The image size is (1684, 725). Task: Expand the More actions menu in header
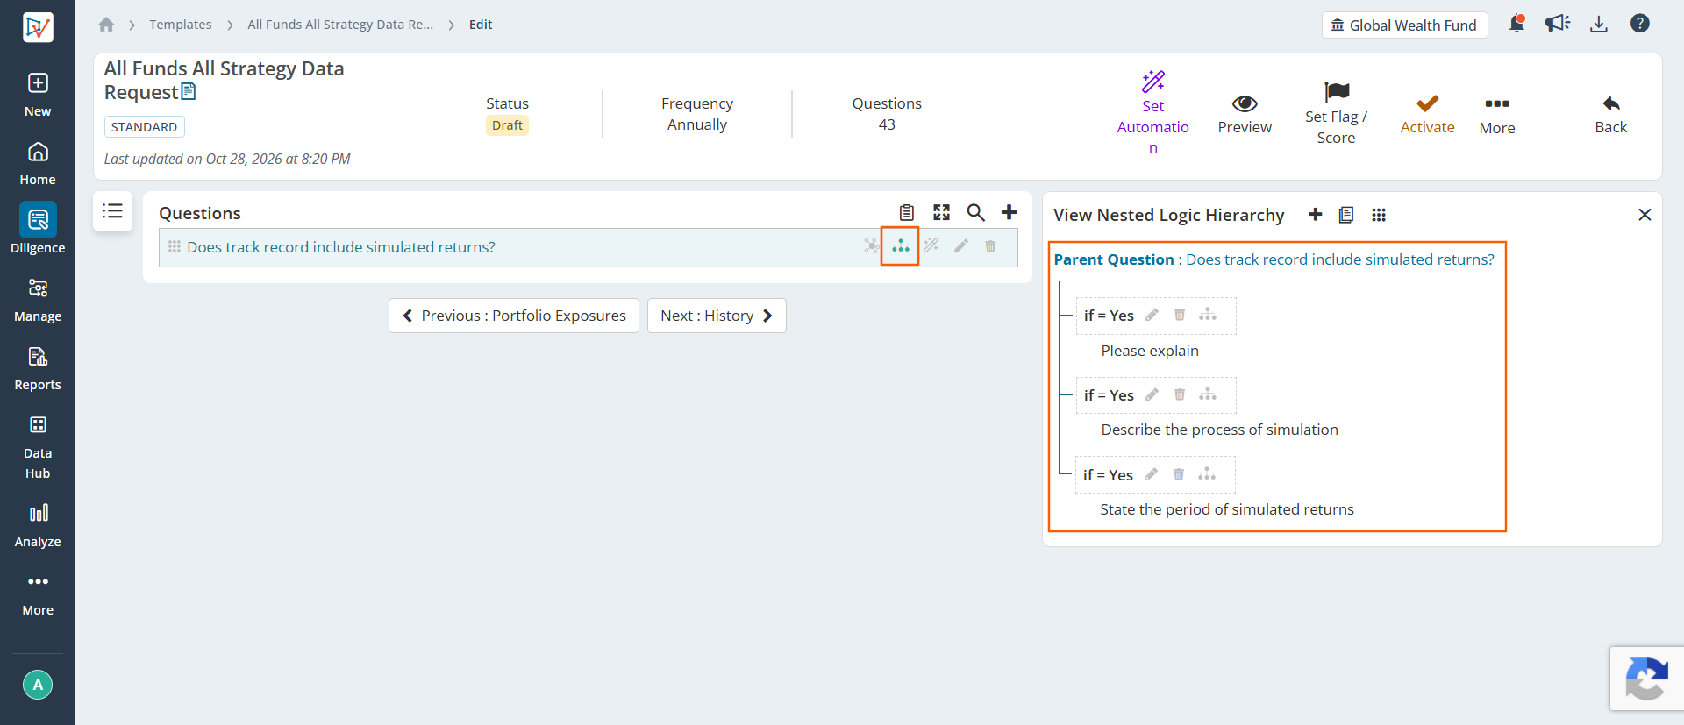[1497, 116]
